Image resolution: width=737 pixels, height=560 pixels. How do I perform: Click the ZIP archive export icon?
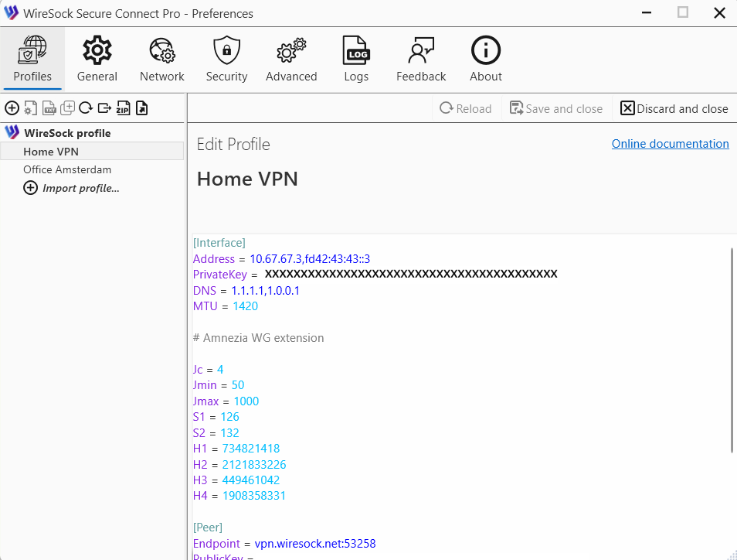click(123, 108)
